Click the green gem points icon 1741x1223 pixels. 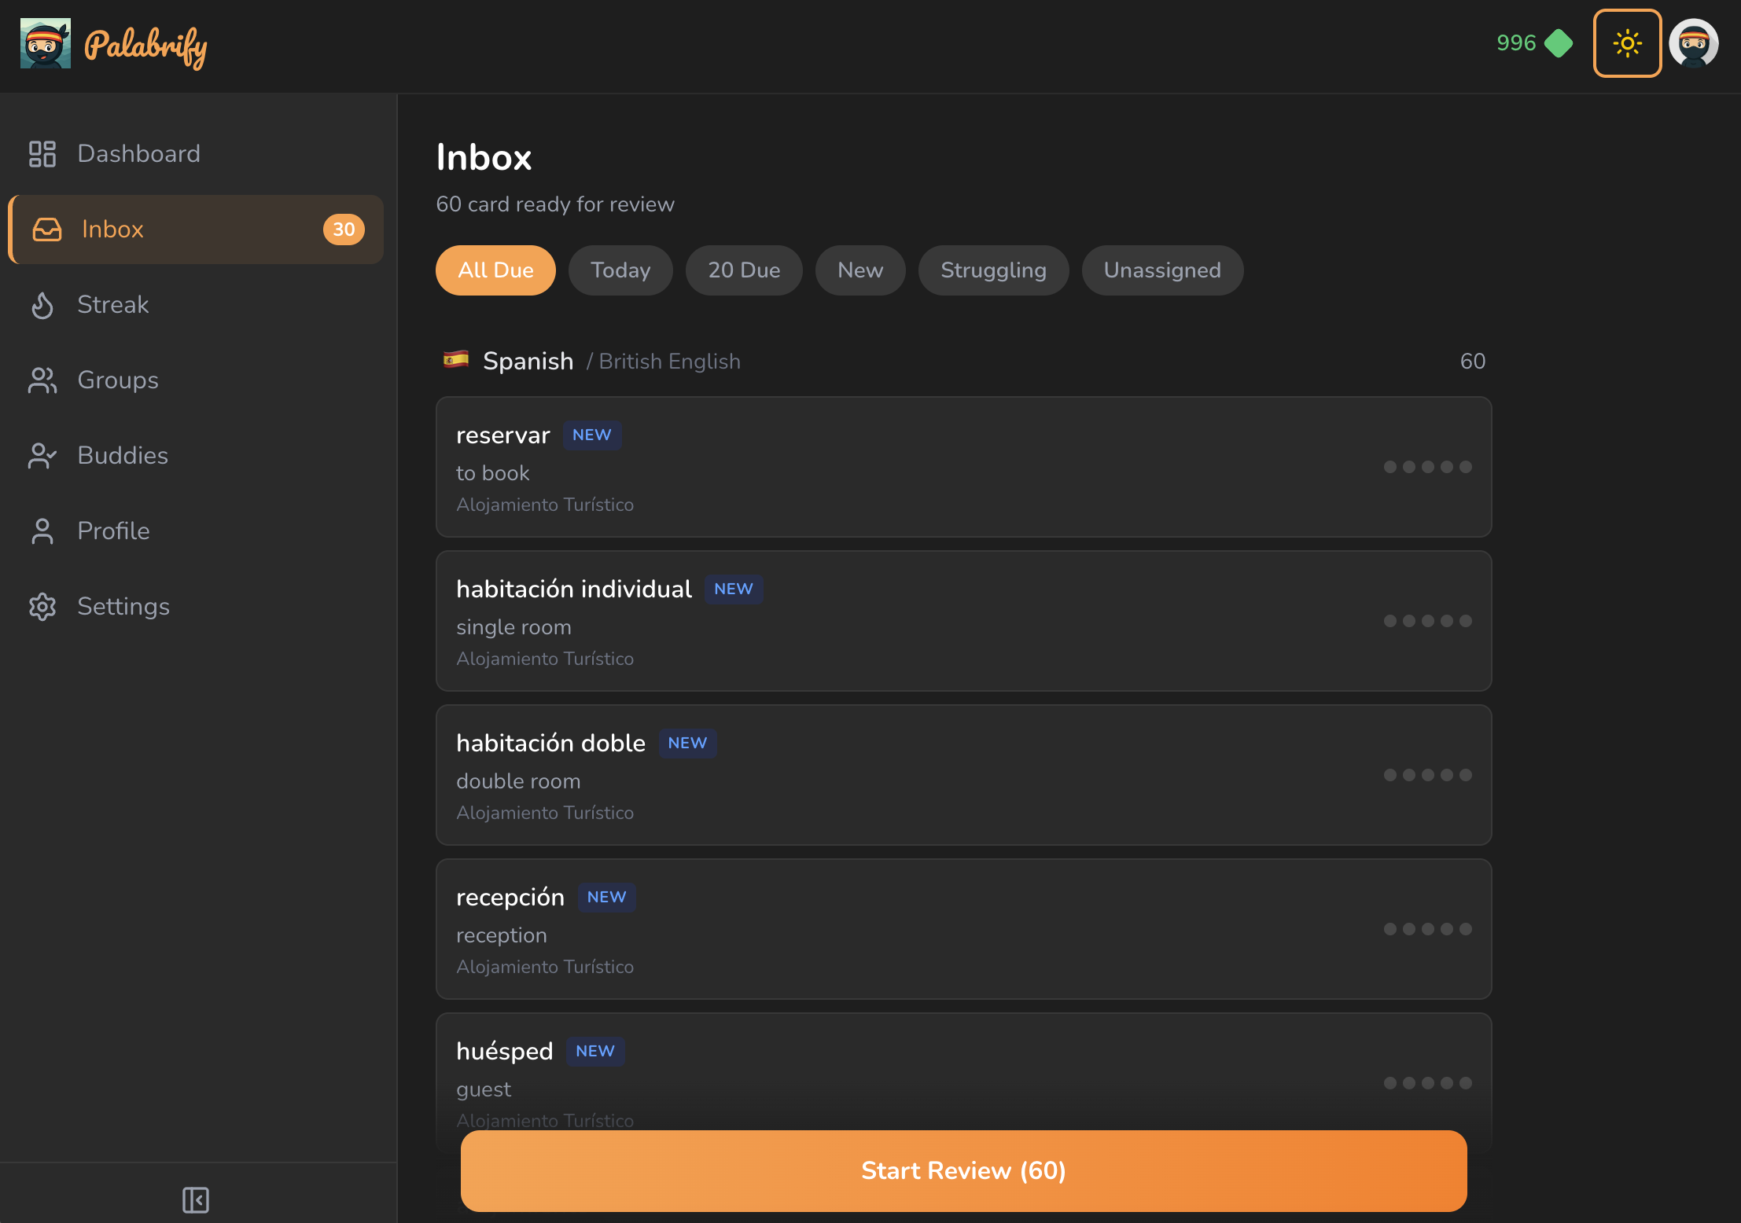click(1559, 43)
